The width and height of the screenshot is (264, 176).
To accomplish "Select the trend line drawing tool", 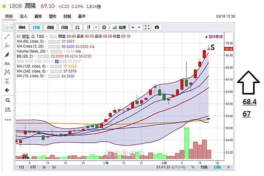I will pyautogui.click(x=7, y=37).
